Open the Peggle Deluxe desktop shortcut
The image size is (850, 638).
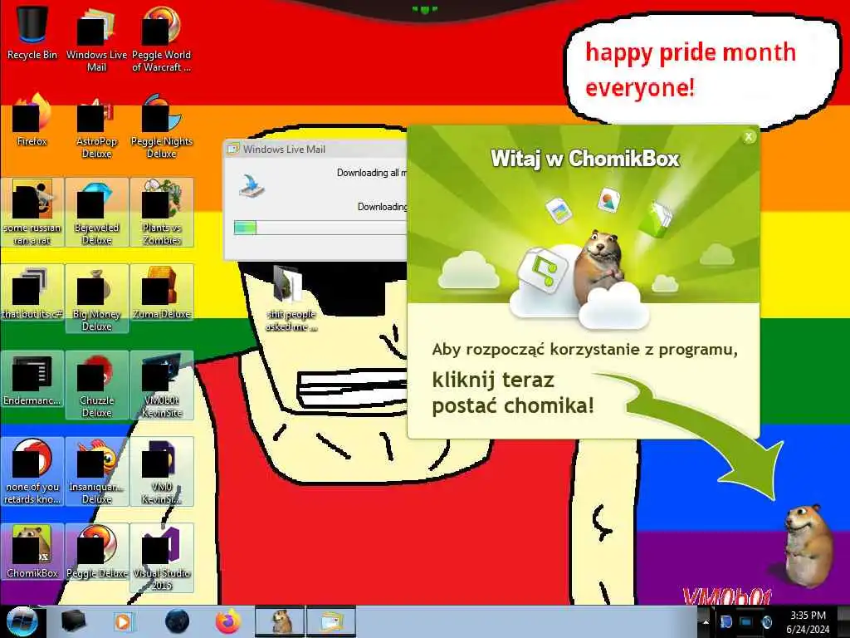(96, 552)
